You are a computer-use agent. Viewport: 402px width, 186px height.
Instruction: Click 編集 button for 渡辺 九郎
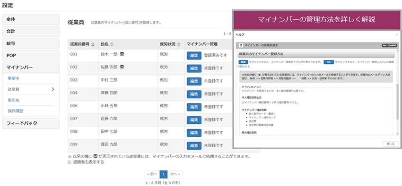(x=194, y=145)
